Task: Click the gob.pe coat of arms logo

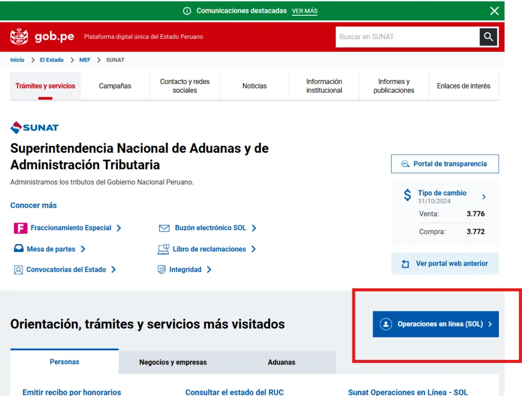Action: tap(19, 37)
